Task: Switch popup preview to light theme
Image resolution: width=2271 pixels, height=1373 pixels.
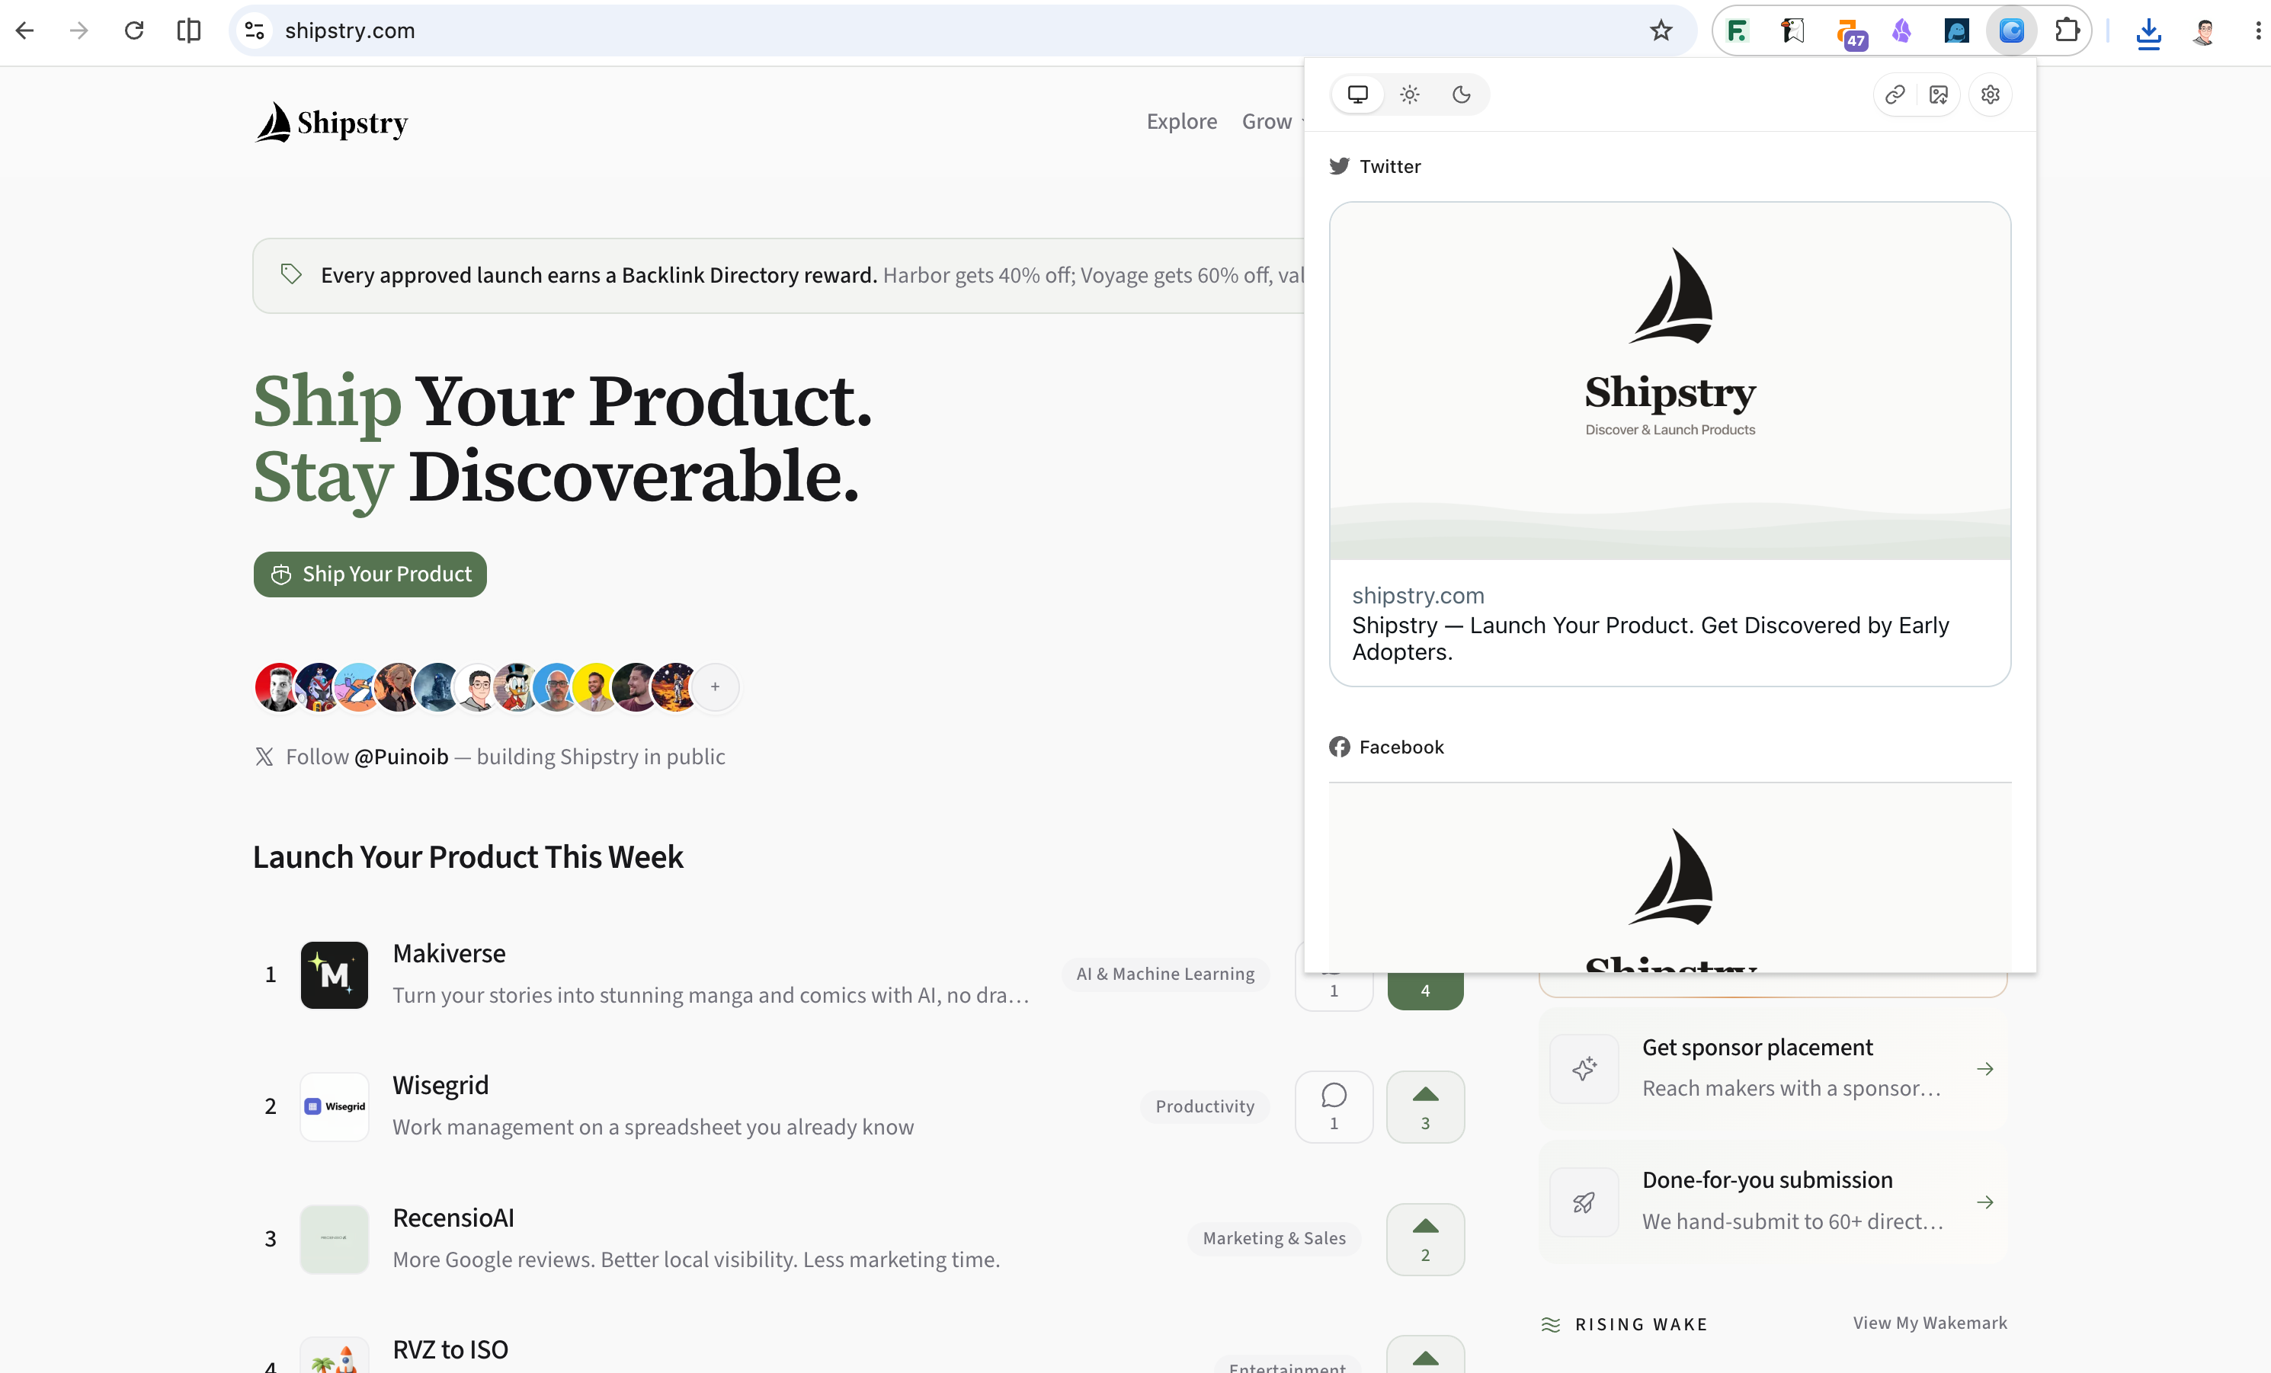Action: tap(1409, 94)
